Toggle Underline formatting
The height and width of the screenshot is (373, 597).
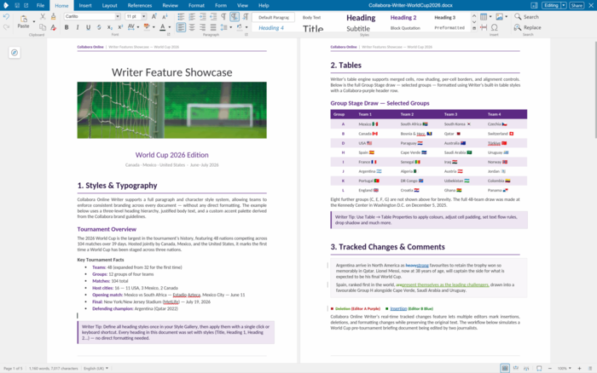[x=89, y=27]
